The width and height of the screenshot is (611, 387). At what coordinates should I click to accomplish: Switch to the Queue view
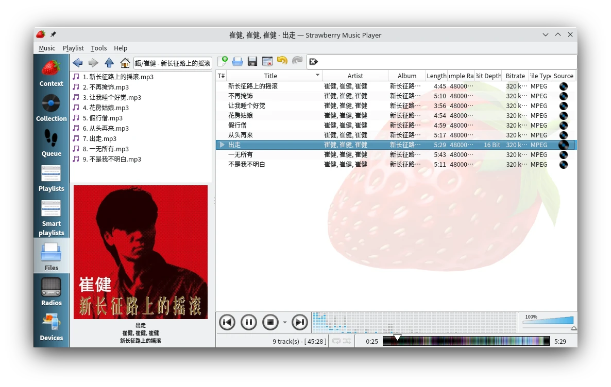pos(51,143)
